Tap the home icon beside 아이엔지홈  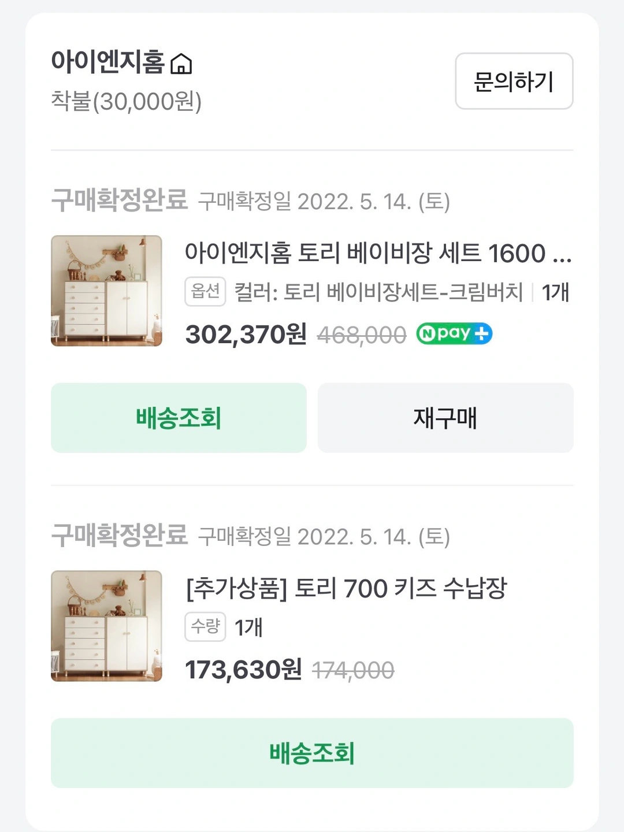[181, 64]
